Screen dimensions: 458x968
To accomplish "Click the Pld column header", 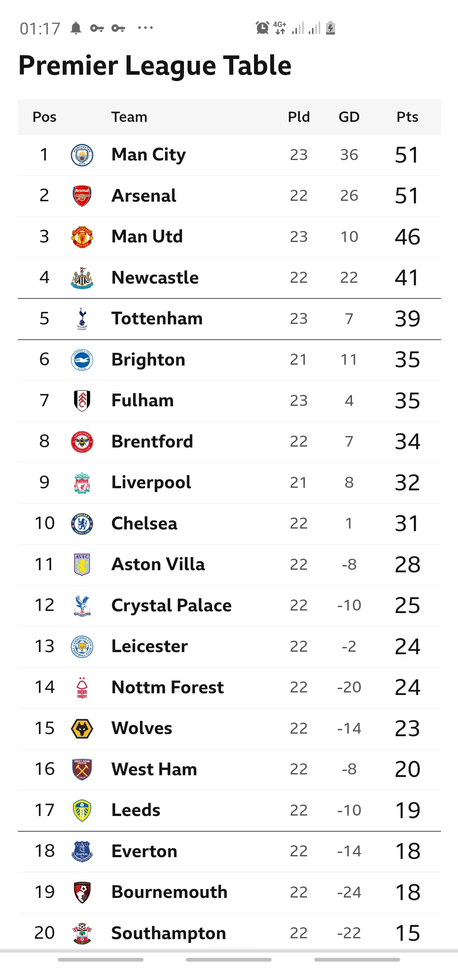I will point(299,117).
